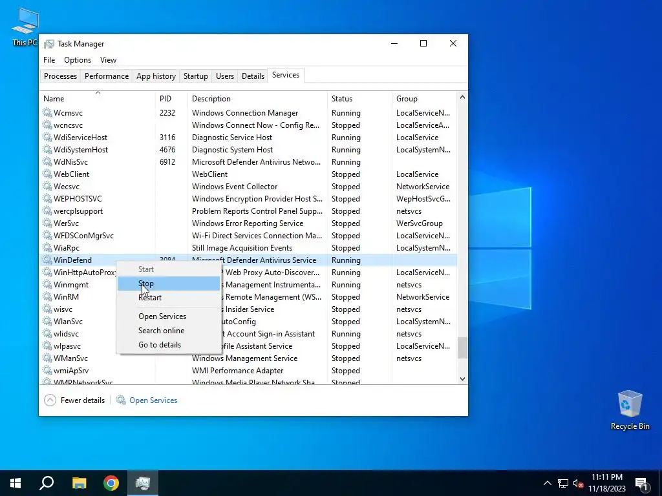Sort services by Group column header
Screen dimensions: 662x496
click(x=424, y=99)
